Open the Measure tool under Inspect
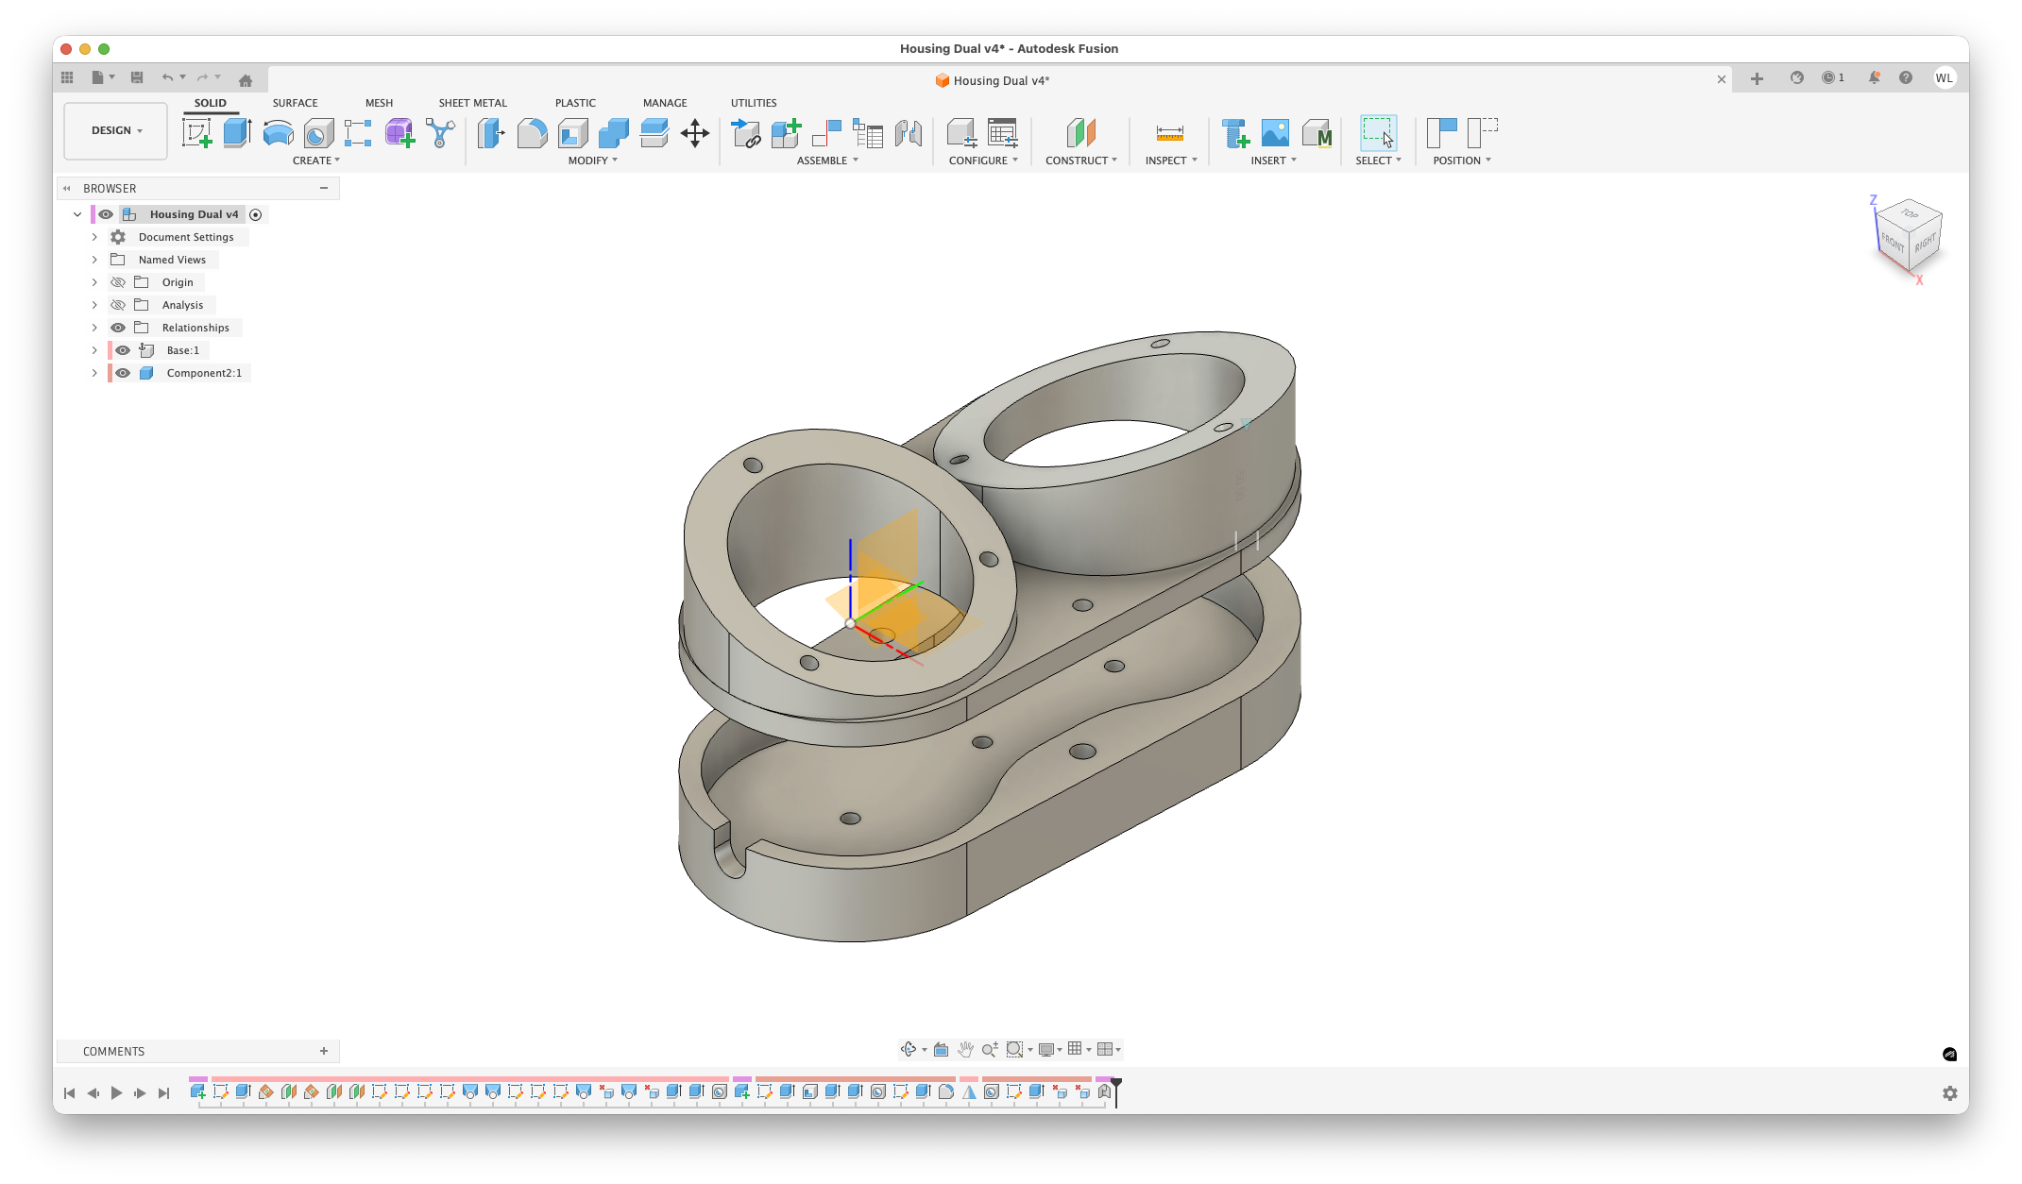 click(x=1169, y=133)
